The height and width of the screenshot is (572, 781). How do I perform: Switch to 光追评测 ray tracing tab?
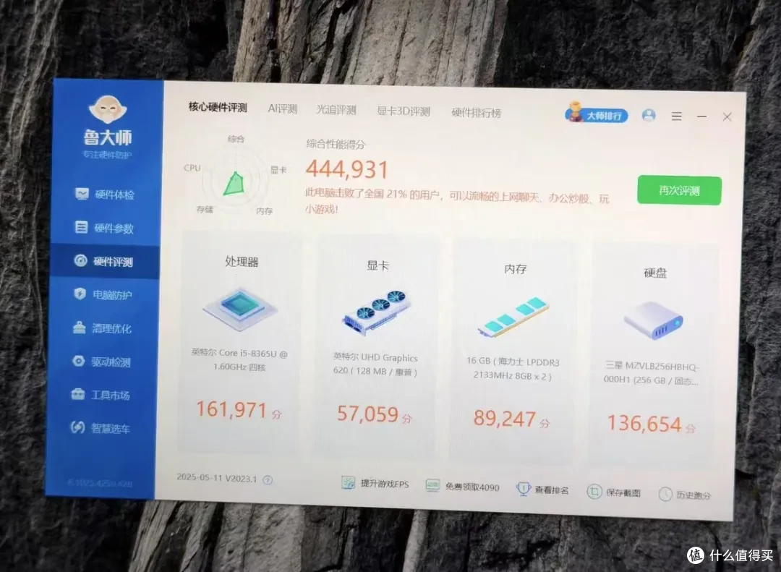tap(336, 110)
